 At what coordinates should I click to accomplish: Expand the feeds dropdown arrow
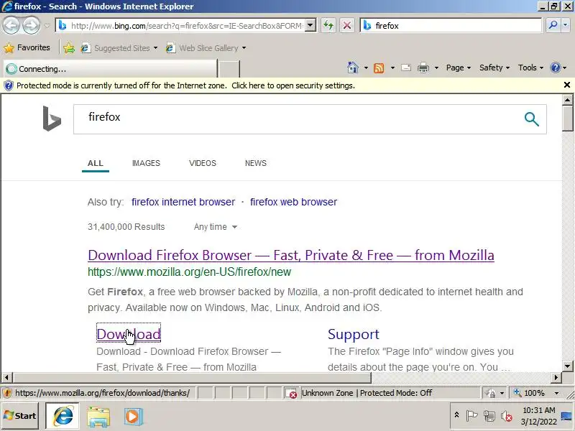pyautogui.click(x=392, y=68)
